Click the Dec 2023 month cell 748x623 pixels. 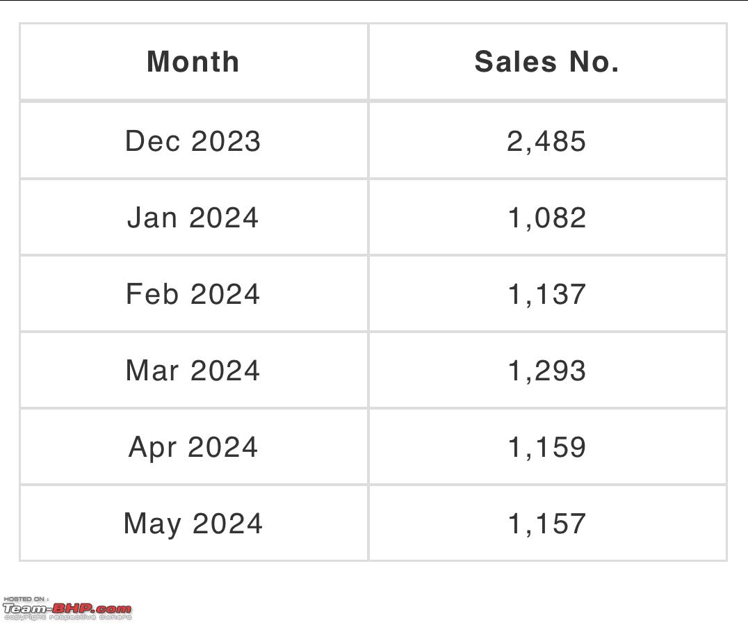coord(193,141)
